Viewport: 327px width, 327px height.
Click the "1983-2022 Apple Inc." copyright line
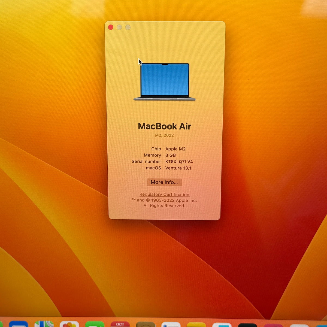[164, 200]
